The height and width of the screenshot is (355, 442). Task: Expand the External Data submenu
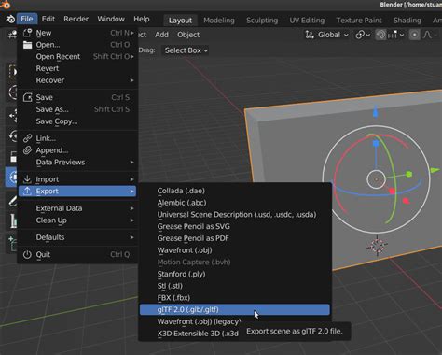77,208
